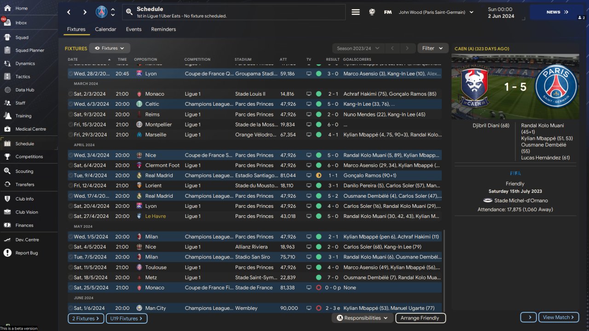Open the Fixtures view dropdown with eye icon
The height and width of the screenshot is (331, 589).
coord(110,48)
